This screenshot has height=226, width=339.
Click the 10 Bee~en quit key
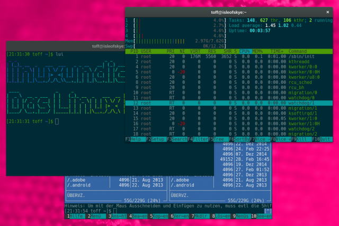coord(262,216)
